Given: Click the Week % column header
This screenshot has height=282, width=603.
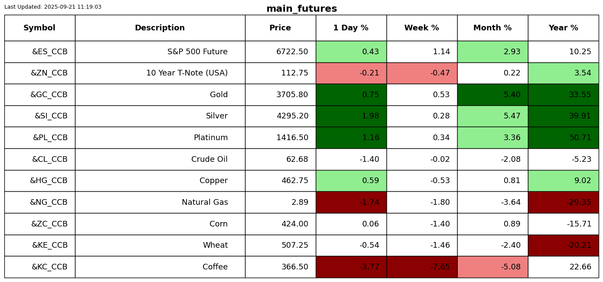Looking at the screenshot, I should pyautogui.click(x=422, y=28).
